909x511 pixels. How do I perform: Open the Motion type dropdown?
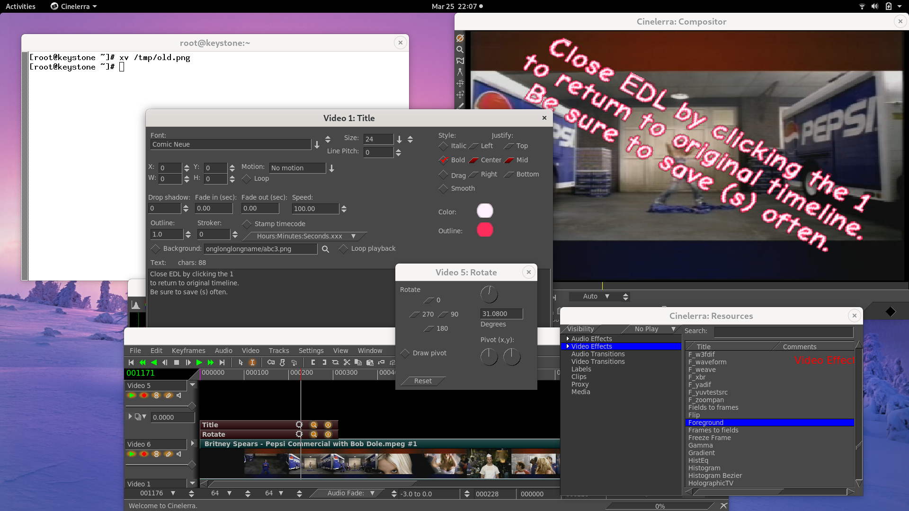[331, 168]
